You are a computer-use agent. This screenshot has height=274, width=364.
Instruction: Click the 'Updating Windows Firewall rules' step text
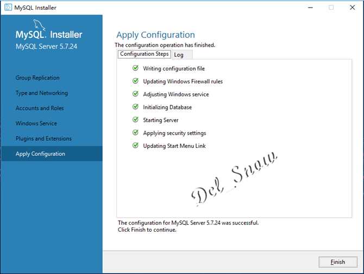(183, 81)
